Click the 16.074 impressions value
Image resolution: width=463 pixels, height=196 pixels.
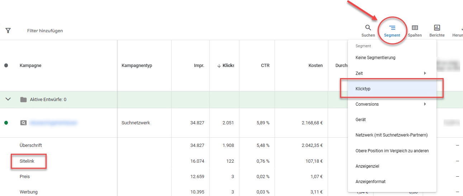(197, 161)
